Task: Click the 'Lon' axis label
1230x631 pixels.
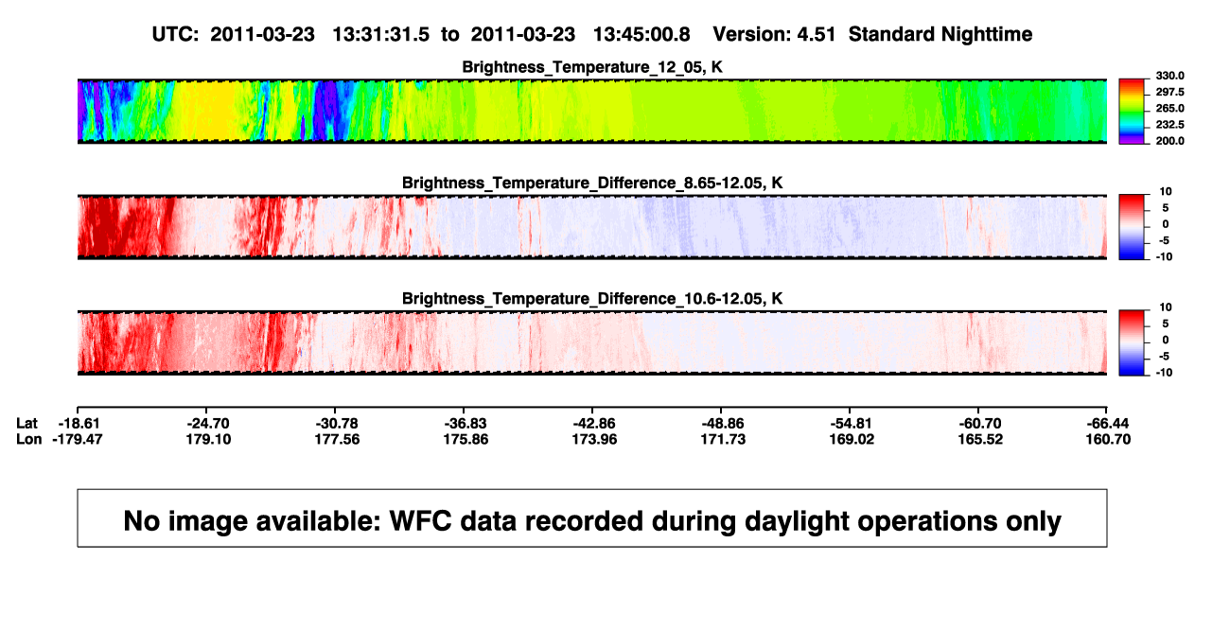Action: (x=28, y=439)
